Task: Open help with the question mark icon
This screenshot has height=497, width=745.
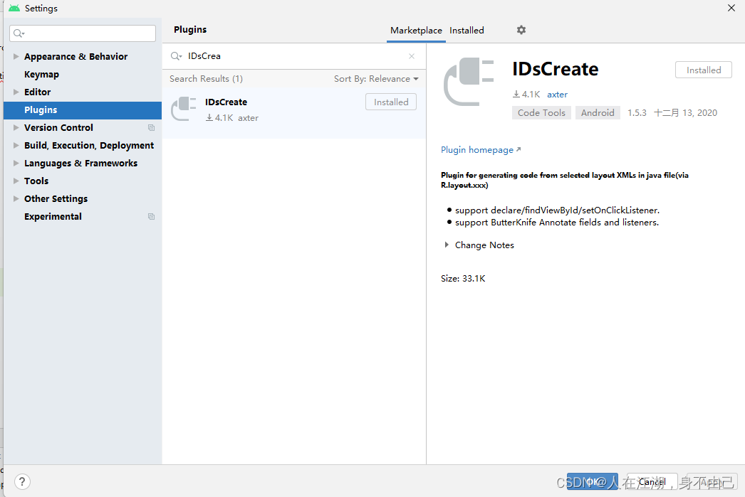Action: coord(22,481)
